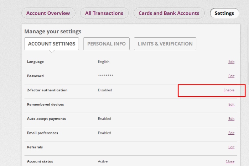Click the Manage your settings heading
This screenshot has width=249, height=166.
coord(53,32)
